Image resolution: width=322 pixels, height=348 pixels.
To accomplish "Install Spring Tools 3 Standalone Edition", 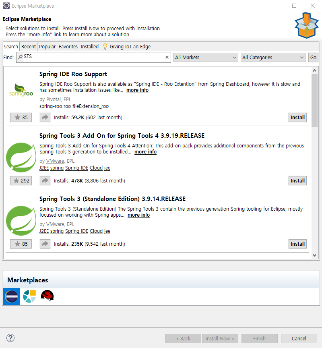I will (x=297, y=244).
